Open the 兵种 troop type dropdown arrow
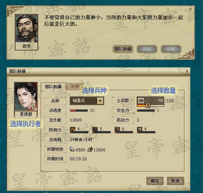The width and height of the screenshot is (203, 193). (100, 101)
